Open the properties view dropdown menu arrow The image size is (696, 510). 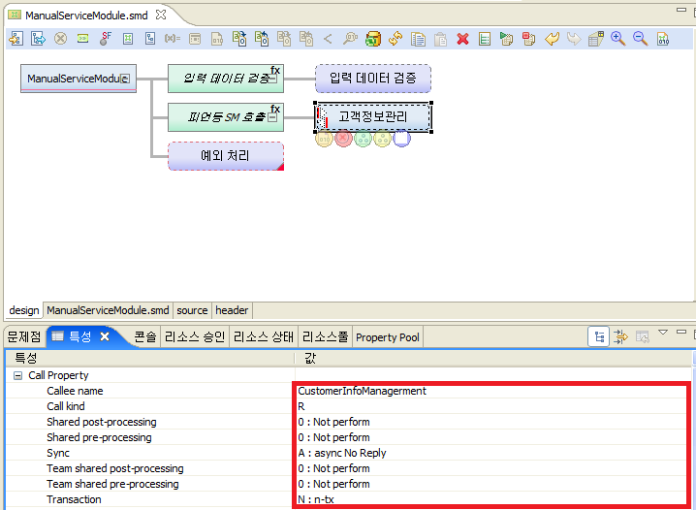663,332
